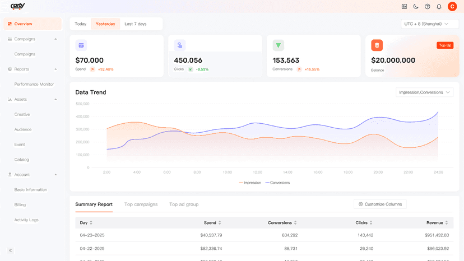Click the Conversions card funnel icon
Viewport: 464px width, 261px height.
click(x=278, y=45)
